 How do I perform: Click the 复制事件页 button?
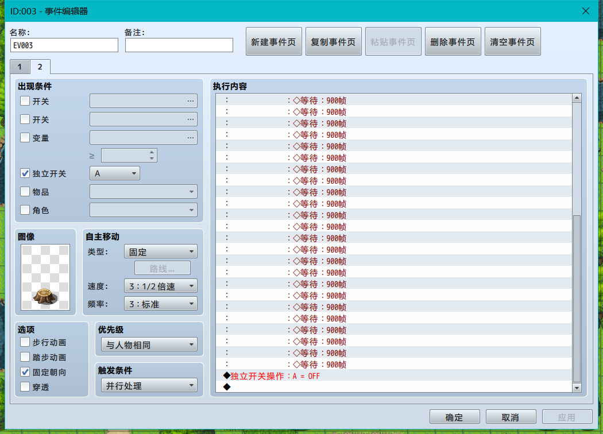334,41
